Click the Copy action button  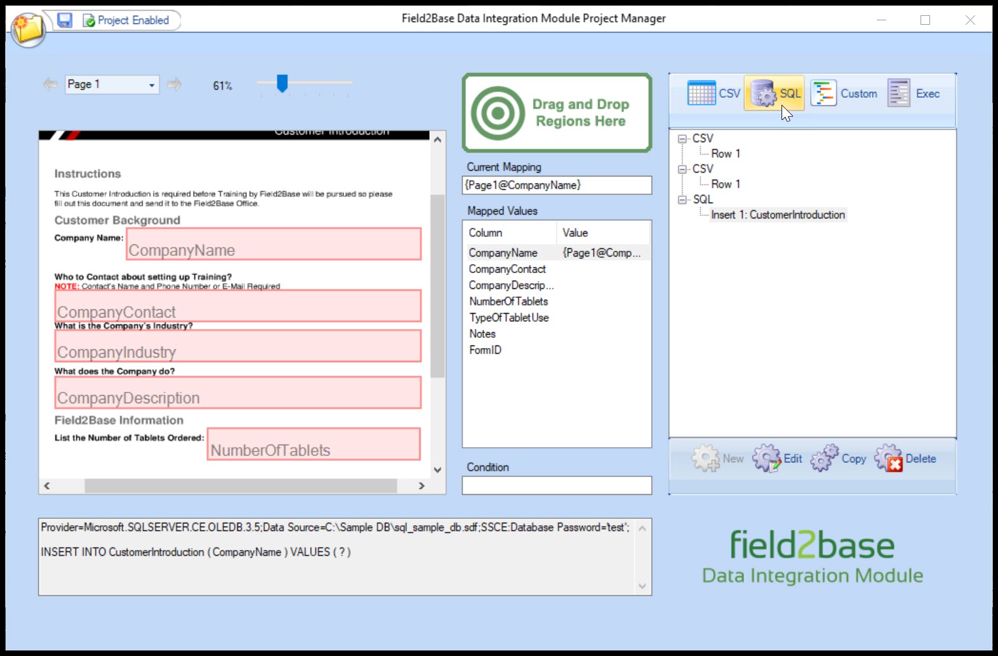coord(839,459)
